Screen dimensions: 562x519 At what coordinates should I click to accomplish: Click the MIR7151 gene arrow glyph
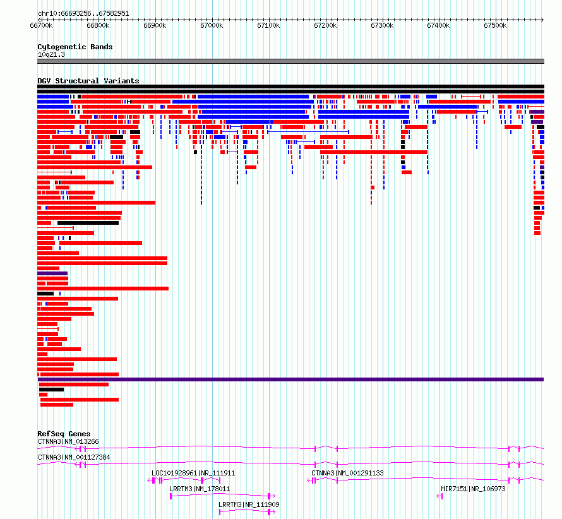point(439,496)
